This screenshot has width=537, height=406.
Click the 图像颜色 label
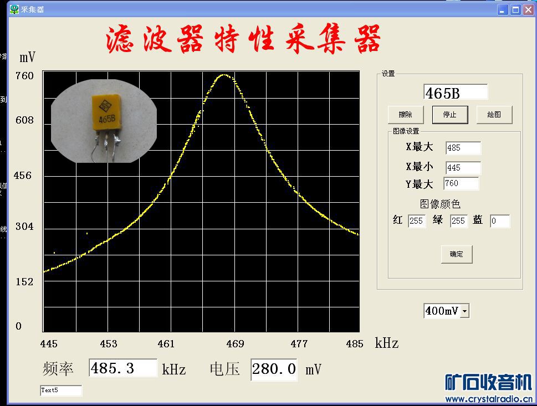pos(440,204)
